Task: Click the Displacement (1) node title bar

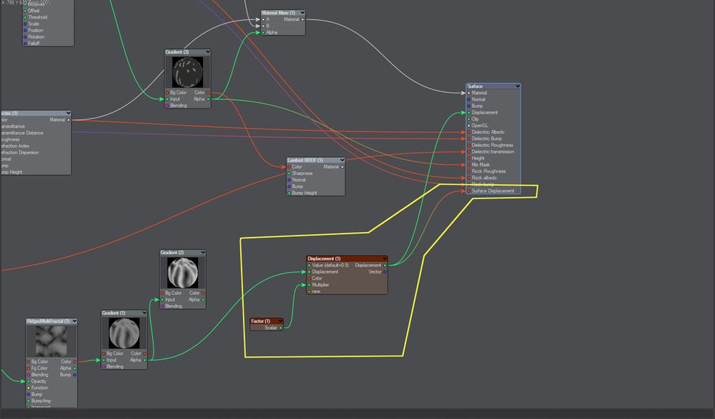Action: pyautogui.click(x=347, y=258)
